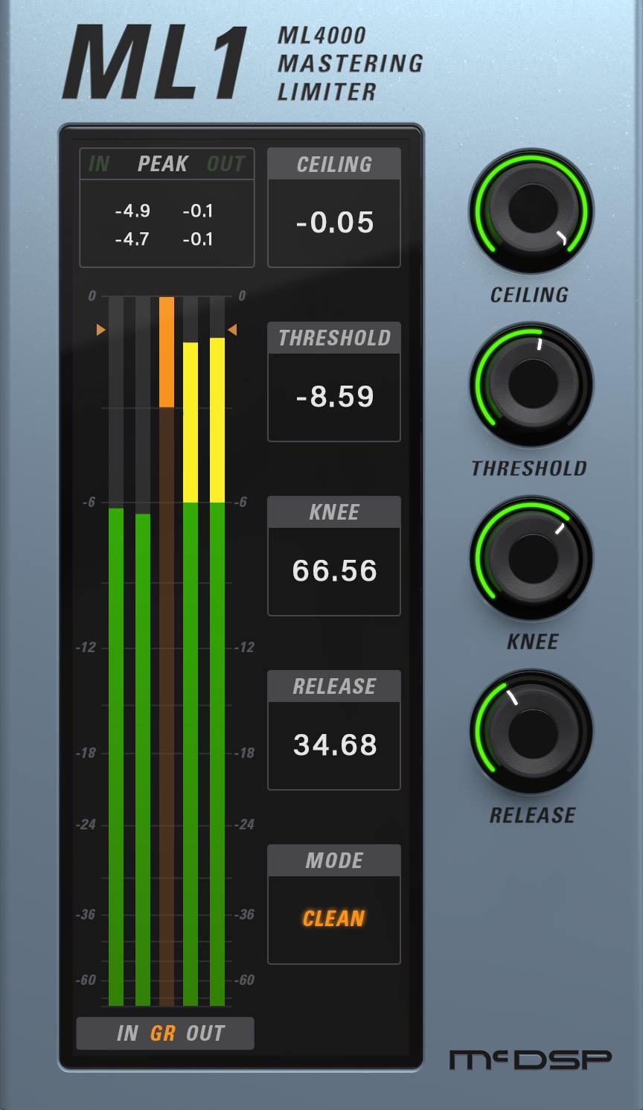Click the THRESHOLD section header label
This screenshot has width=643, height=1110.
(x=333, y=337)
